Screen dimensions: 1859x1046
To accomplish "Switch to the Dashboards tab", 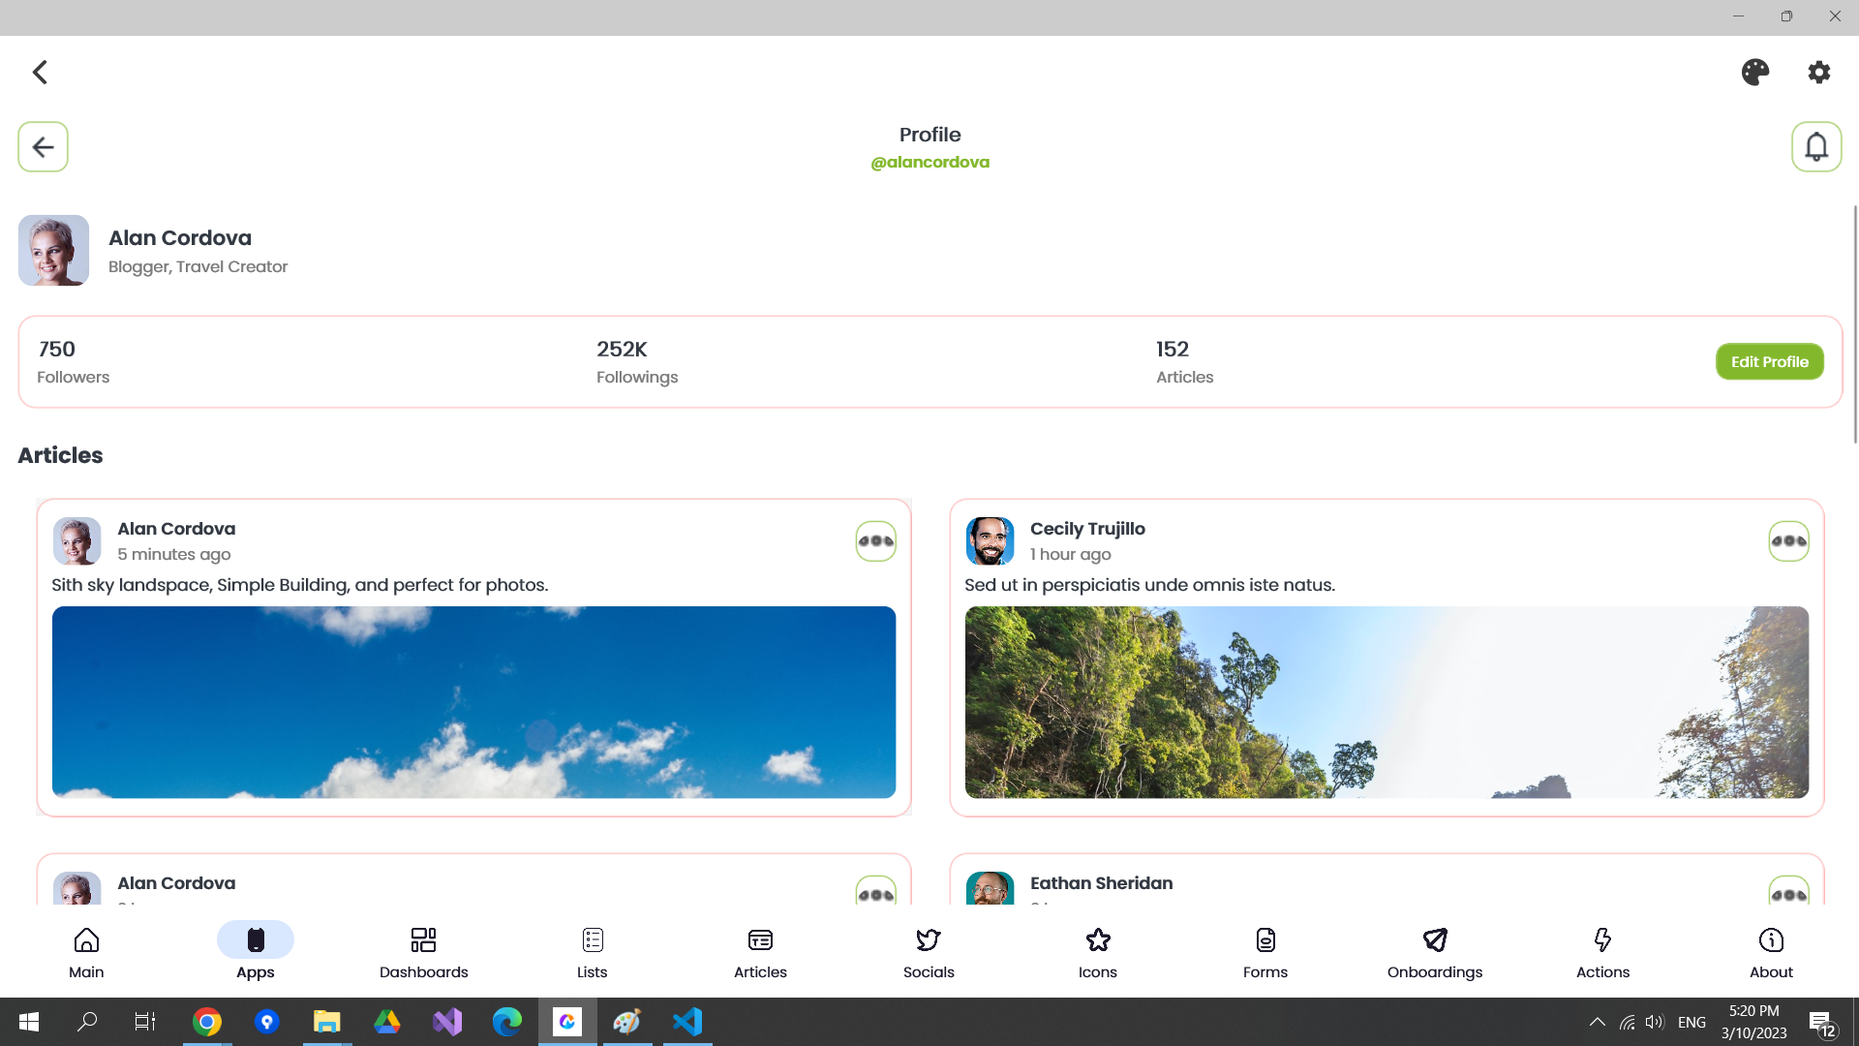I will (423, 953).
